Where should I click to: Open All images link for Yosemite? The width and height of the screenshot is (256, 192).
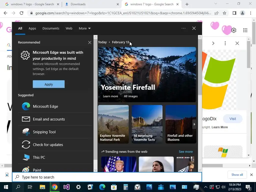(131, 96)
